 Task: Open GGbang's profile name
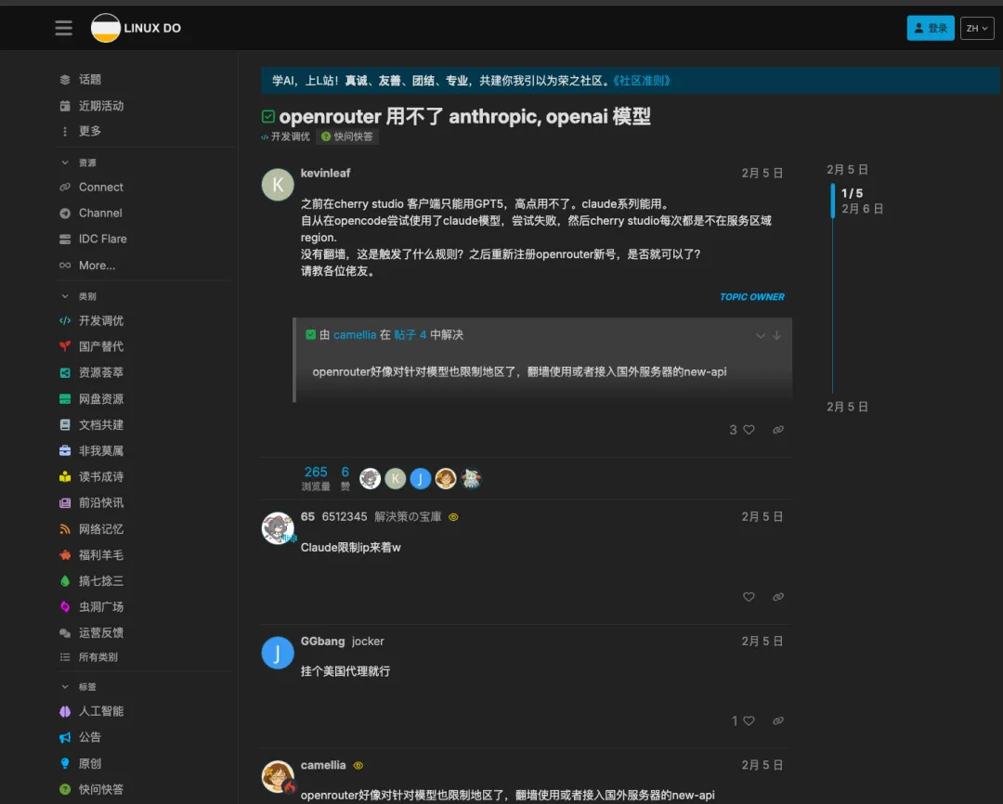pyautogui.click(x=322, y=641)
